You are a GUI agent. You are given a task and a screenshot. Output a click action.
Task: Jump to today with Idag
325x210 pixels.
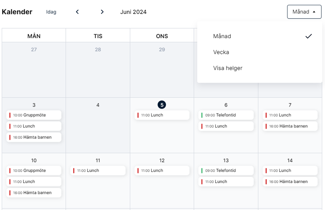pyautogui.click(x=51, y=12)
